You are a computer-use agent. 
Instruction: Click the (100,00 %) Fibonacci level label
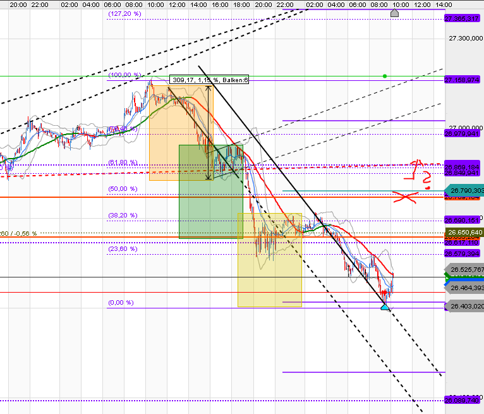click(124, 75)
